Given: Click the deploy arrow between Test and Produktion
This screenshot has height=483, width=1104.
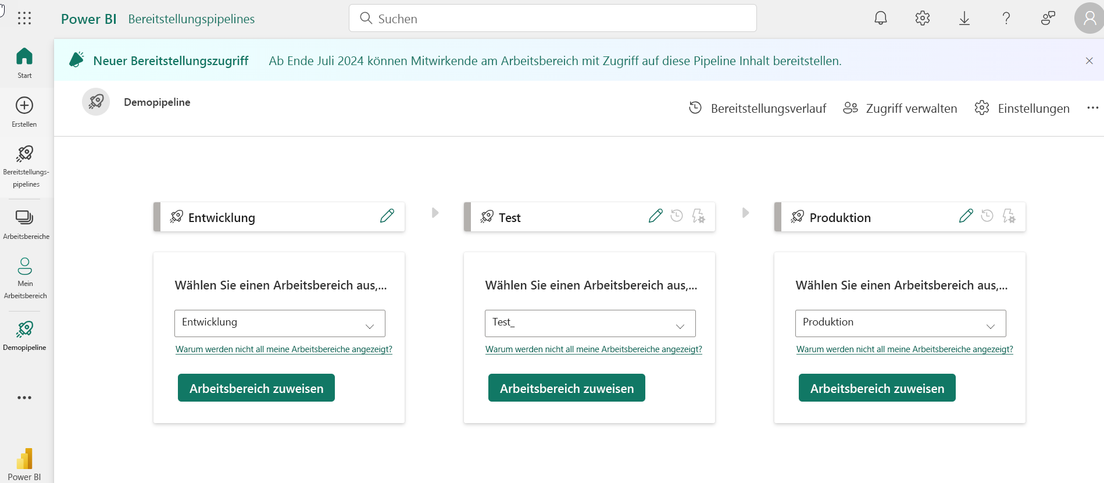Looking at the screenshot, I should [x=745, y=213].
